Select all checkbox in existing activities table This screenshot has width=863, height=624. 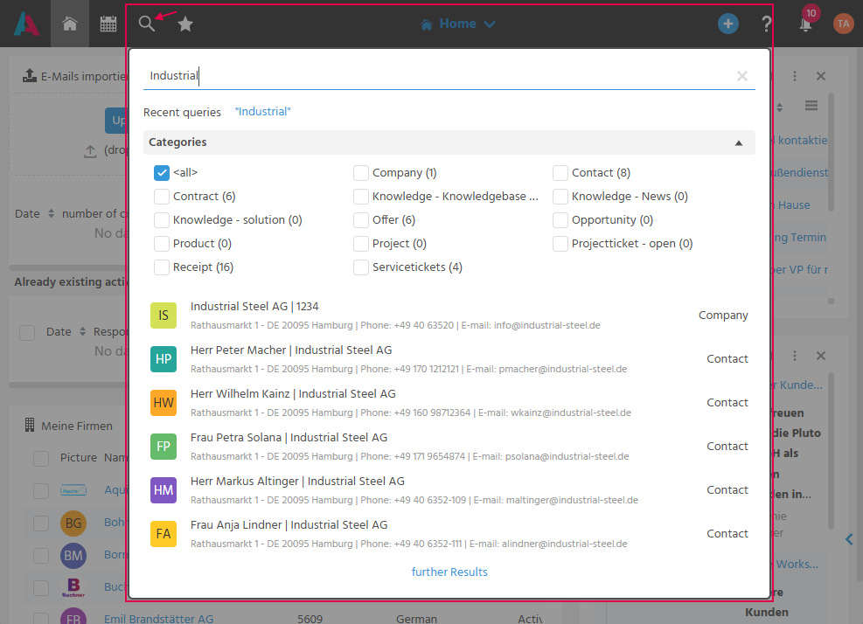click(27, 332)
